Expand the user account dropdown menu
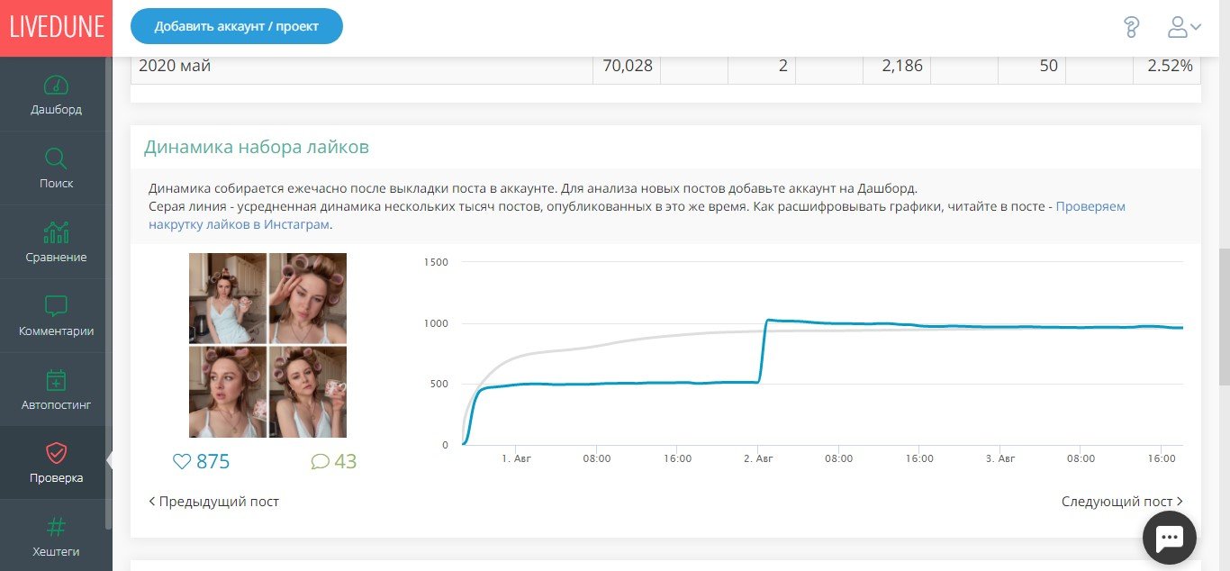Viewport: 1230px width, 571px height. (1184, 27)
